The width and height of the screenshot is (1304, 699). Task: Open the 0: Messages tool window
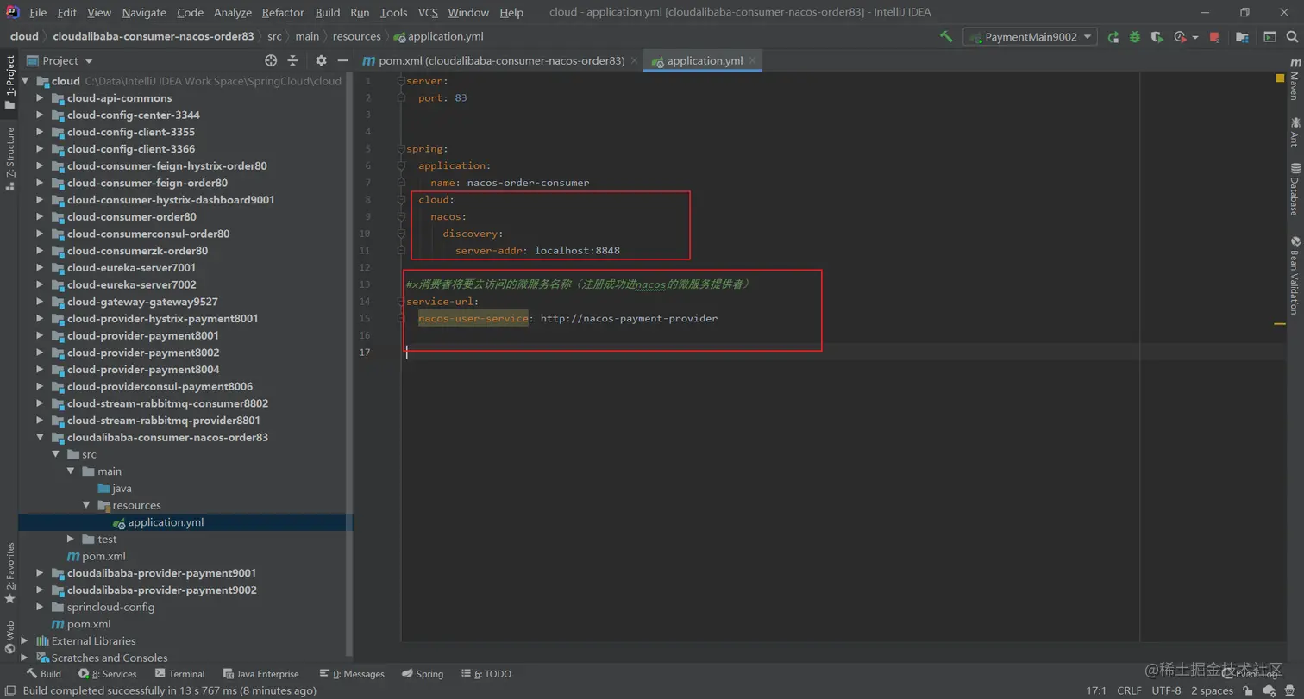351,674
